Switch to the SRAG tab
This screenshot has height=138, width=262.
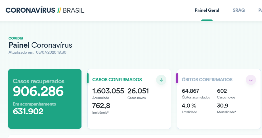(x=239, y=10)
